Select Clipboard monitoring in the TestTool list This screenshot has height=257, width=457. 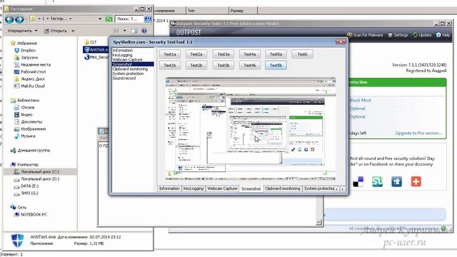click(x=130, y=69)
